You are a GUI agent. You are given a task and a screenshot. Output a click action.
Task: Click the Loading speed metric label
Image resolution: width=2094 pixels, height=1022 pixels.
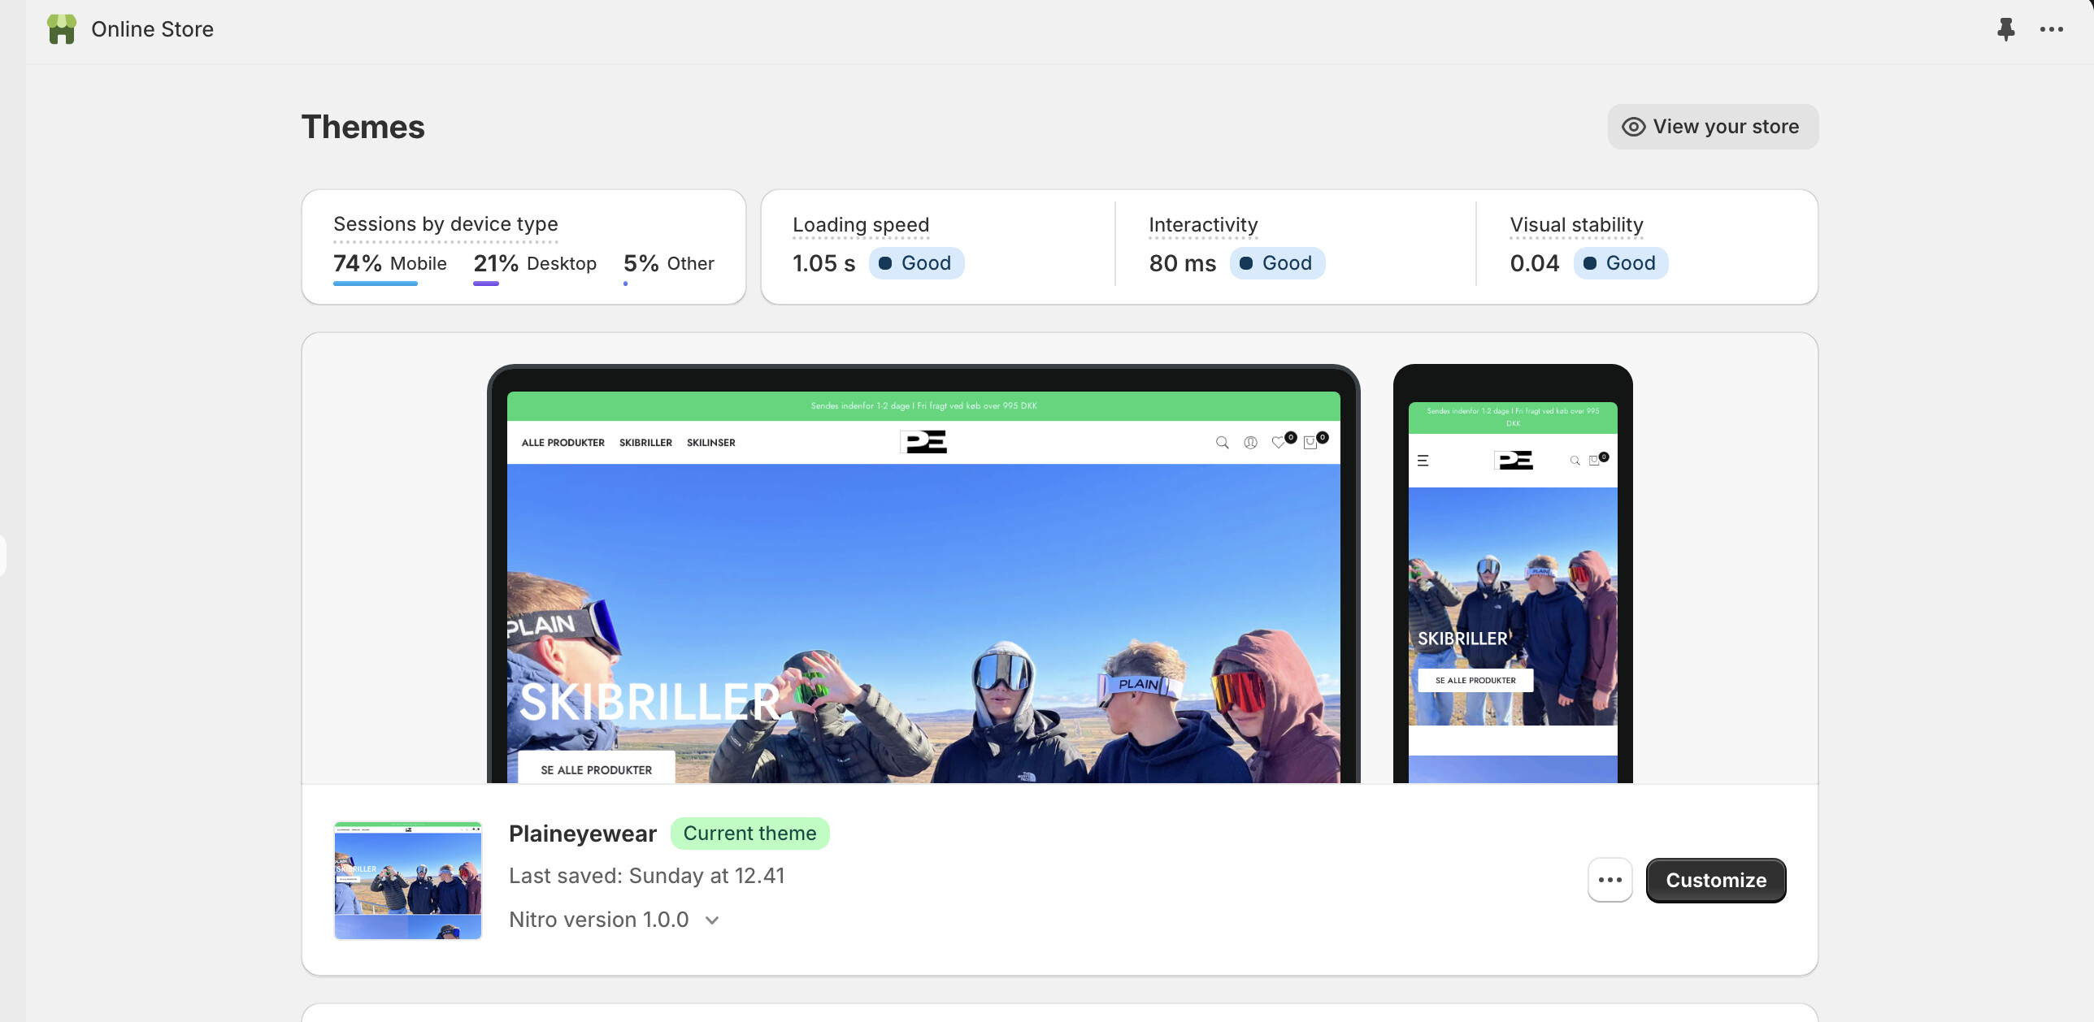tap(860, 225)
